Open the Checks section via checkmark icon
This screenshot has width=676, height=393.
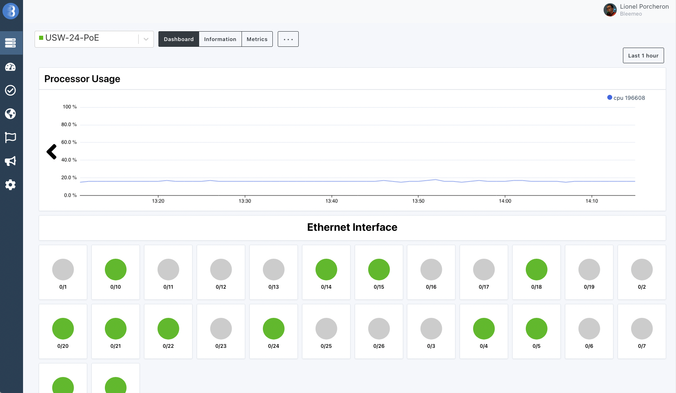coord(11,90)
